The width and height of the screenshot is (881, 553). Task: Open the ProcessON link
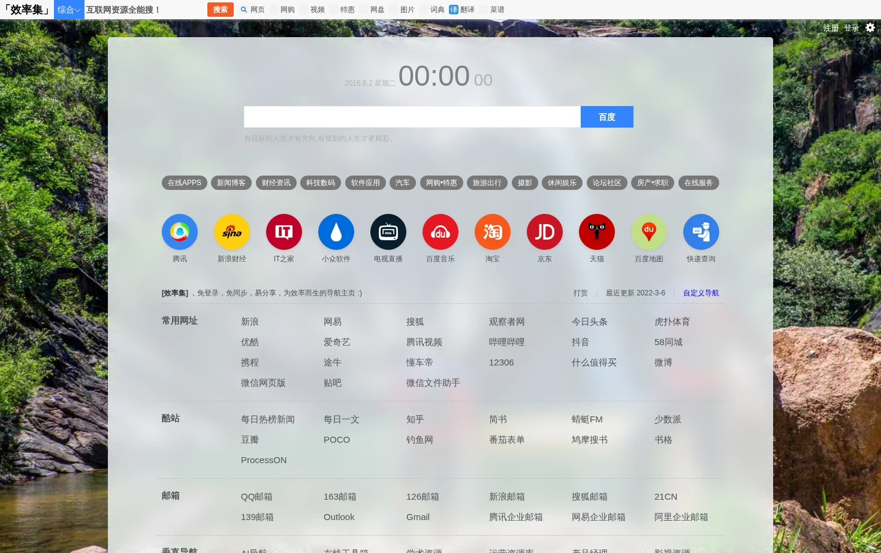click(x=264, y=460)
